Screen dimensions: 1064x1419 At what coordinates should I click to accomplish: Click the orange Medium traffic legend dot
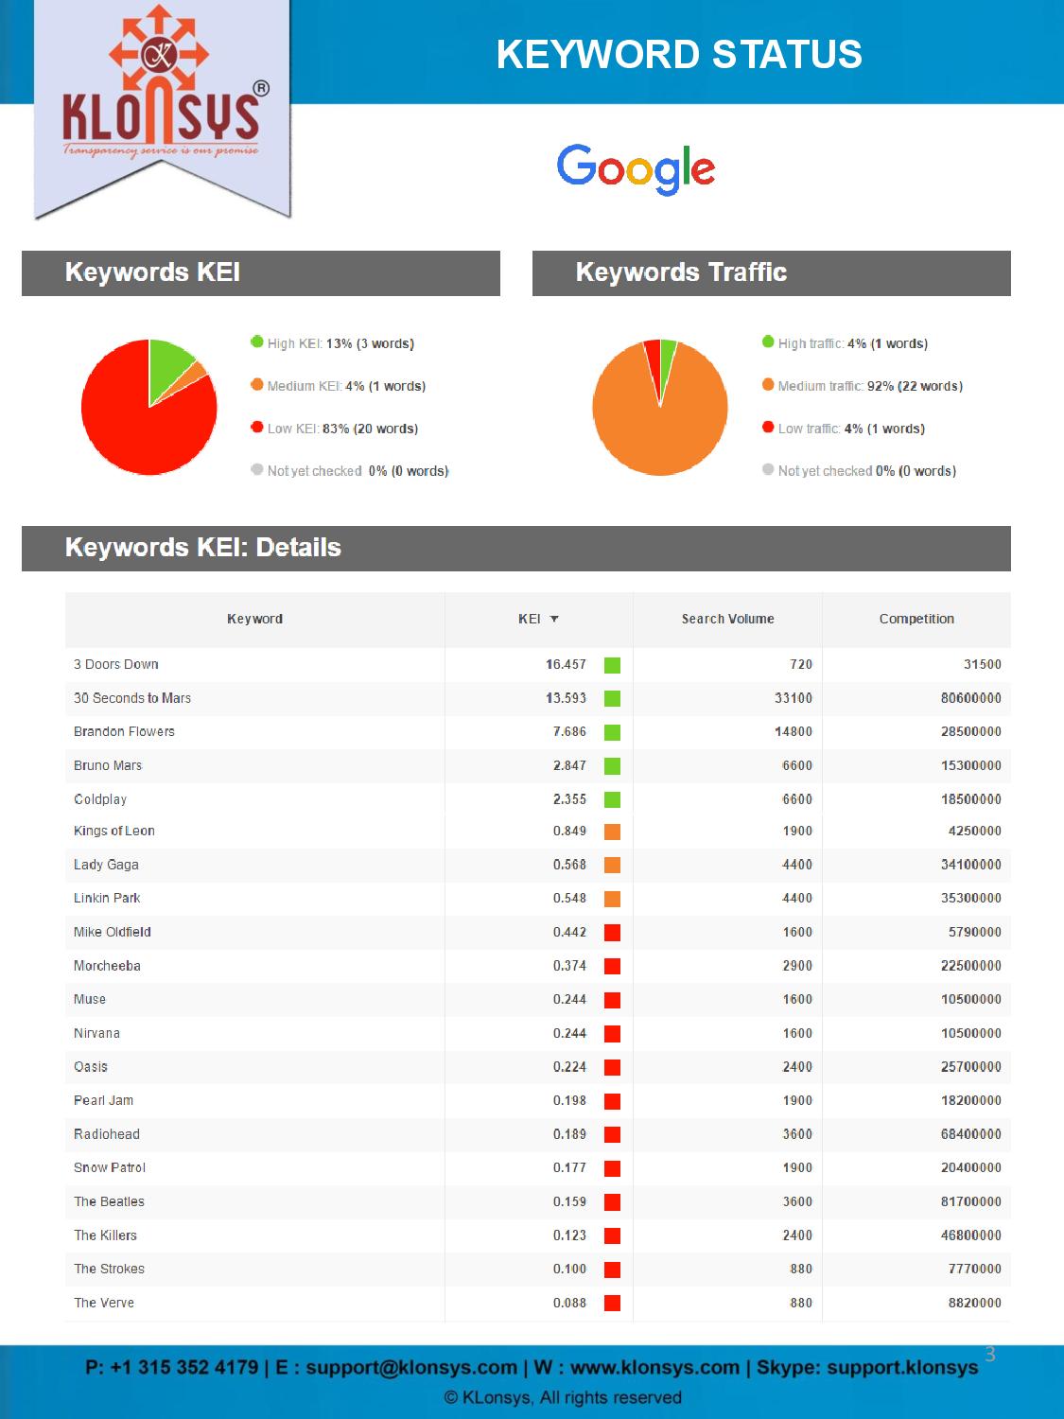(768, 384)
